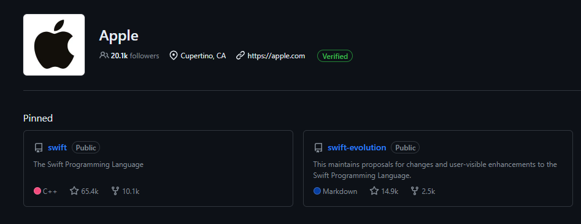Click the followers people icon
Viewport: 581px width, 224px height.
tap(104, 56)
